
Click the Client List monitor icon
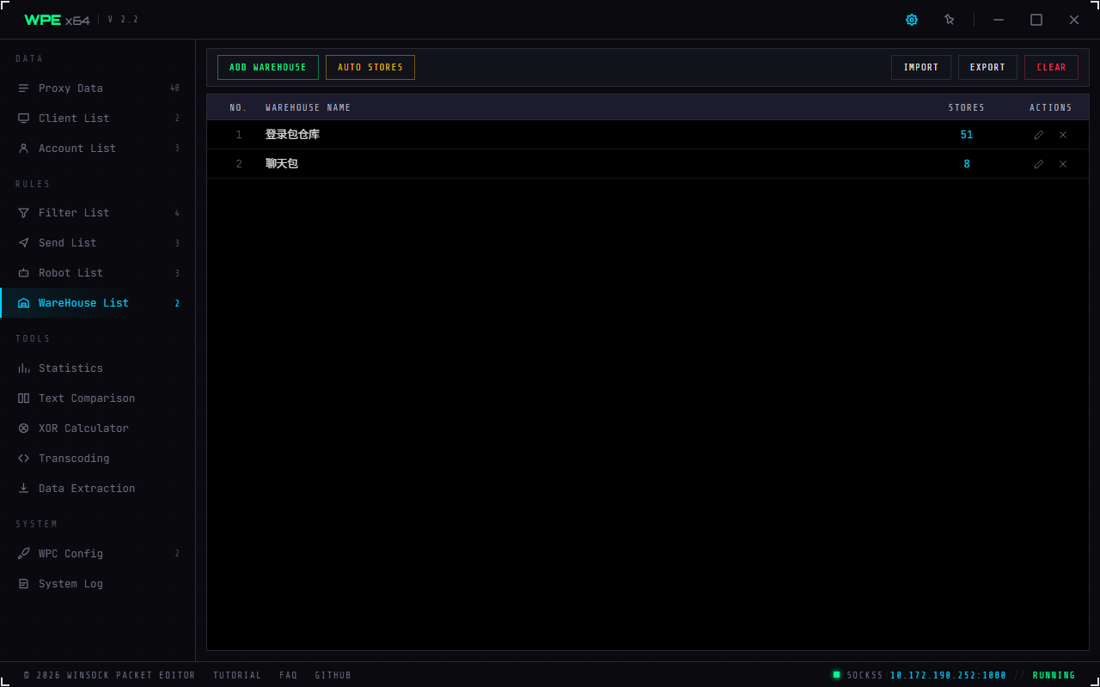[x=23, y=119]
